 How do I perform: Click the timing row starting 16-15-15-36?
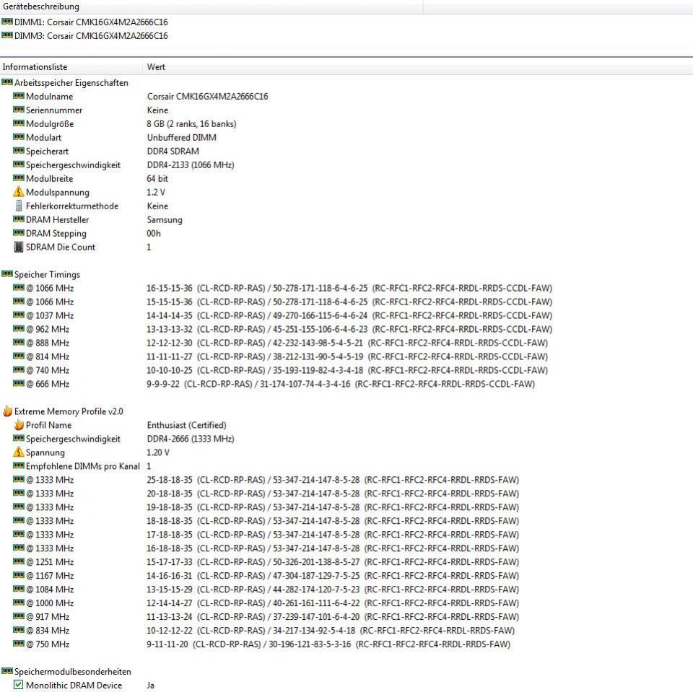click(x=349, y=288)
